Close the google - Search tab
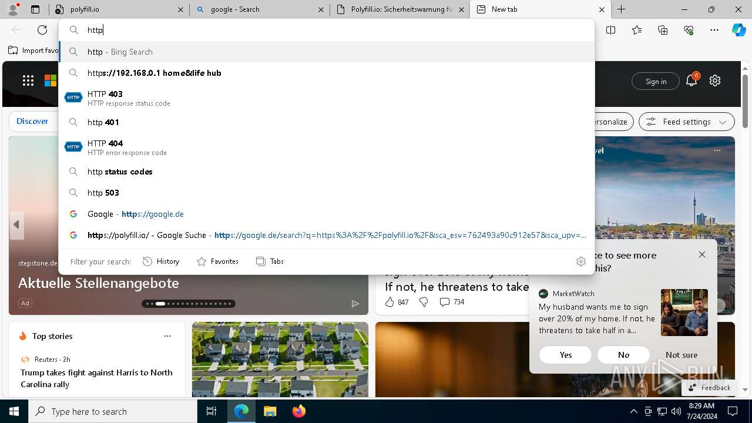 coord(321,9)
